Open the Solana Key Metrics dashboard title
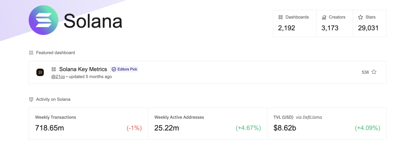 tap(83, 69)
